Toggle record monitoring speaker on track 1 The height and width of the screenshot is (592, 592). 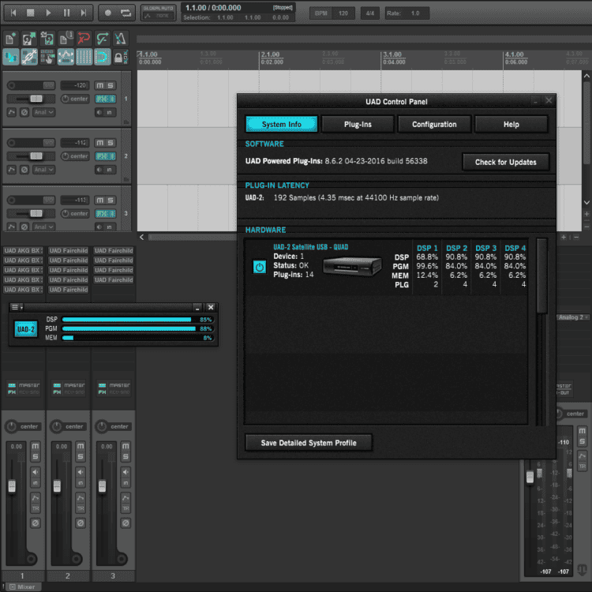pyautogui.click(x=99, y=112)
